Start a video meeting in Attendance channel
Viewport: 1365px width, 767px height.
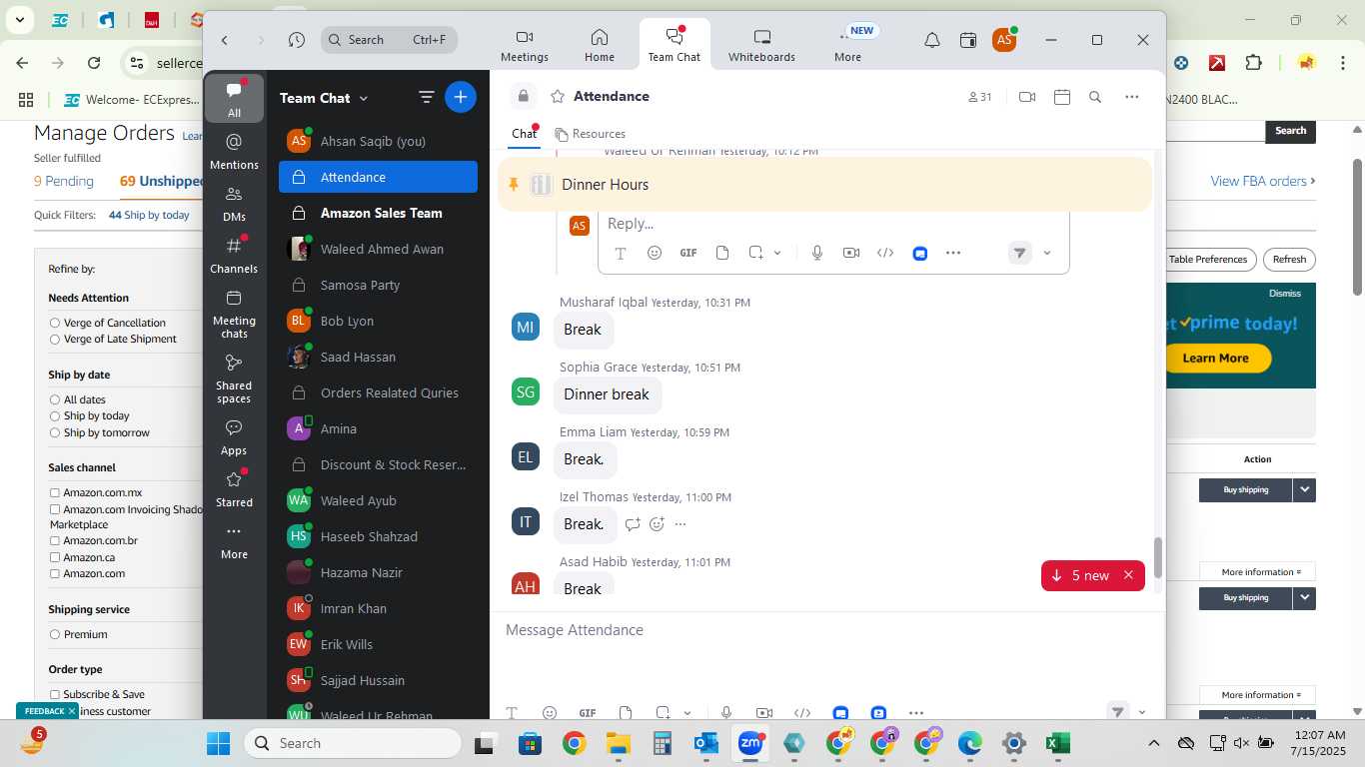click(x=1026, y=97)
